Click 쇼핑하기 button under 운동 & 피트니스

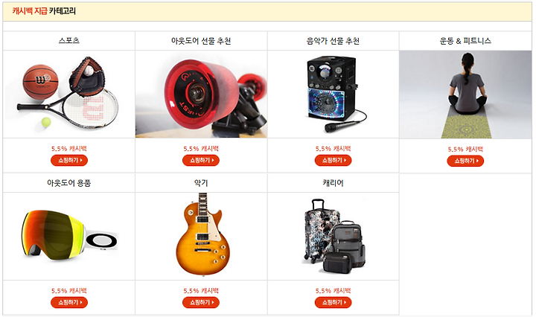tap(465, 161)
